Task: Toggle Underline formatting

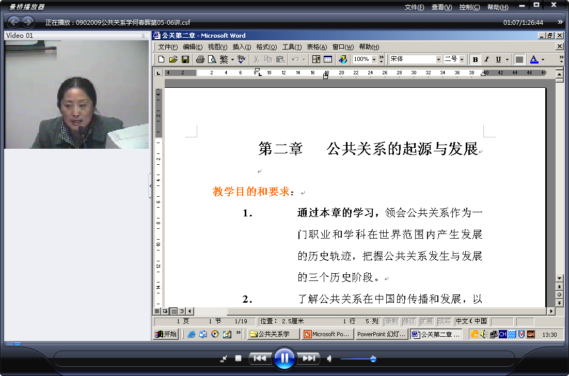Action: coord(498,59)
